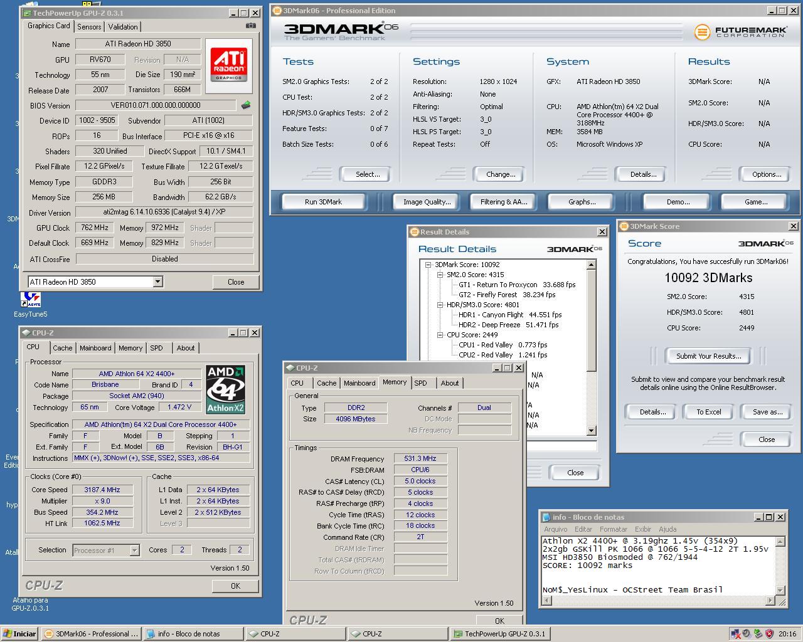Collapse the SM2.0 Score tree node
The image size is (803, 642).
(x=440, y=275)
